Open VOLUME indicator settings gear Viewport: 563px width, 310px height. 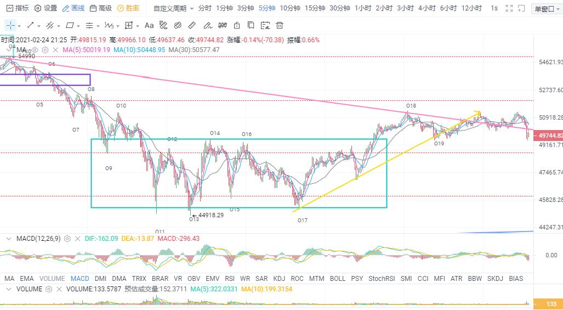[x=49, y=289]
